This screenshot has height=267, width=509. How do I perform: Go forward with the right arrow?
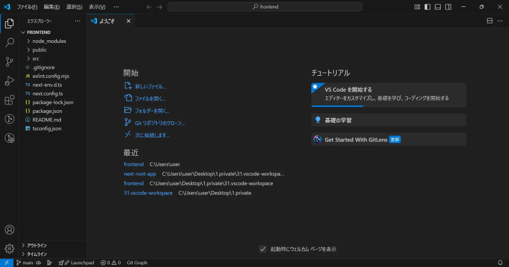[x=160, y=7]
